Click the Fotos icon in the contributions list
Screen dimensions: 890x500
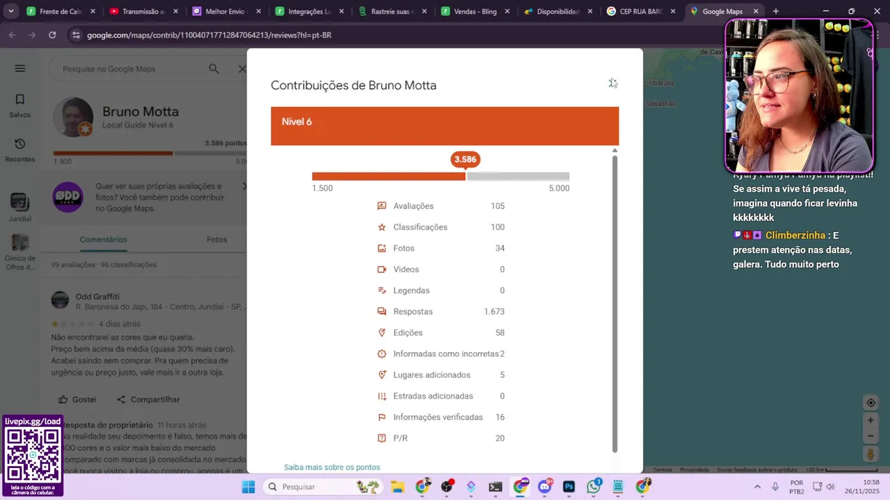pos(382,249)
